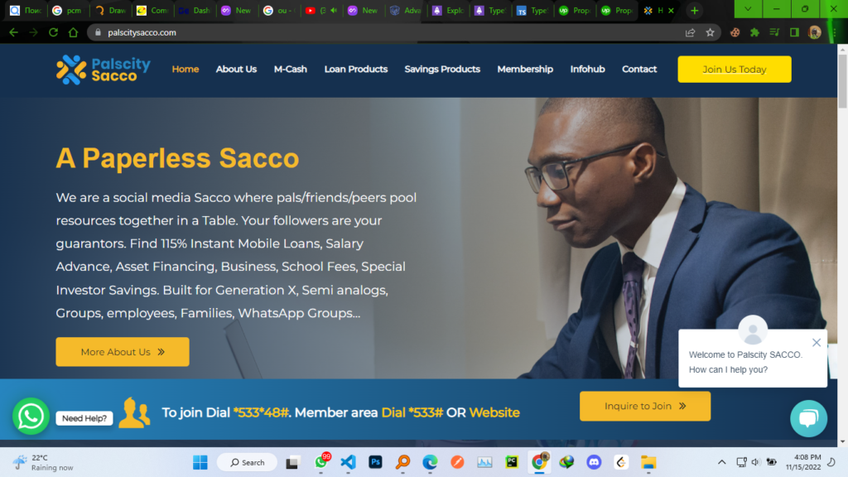Open Visual Studio Code from the taskbar
Image resolution: width=848 pixels, height=477 pixels.
pos(348,462)
